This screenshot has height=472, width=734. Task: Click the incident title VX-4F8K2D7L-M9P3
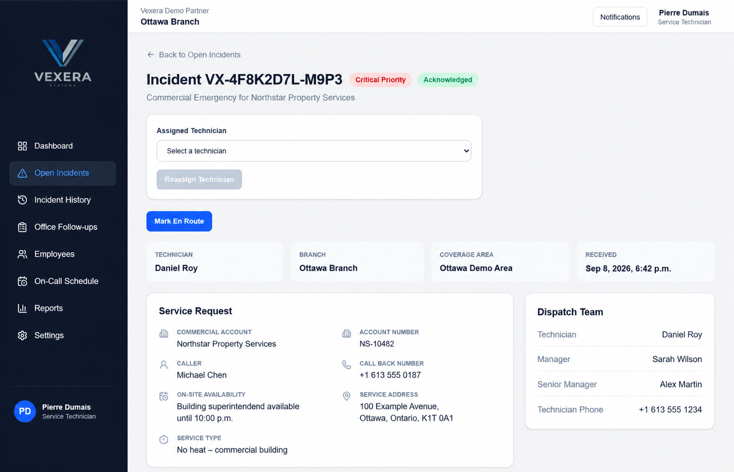244,80
